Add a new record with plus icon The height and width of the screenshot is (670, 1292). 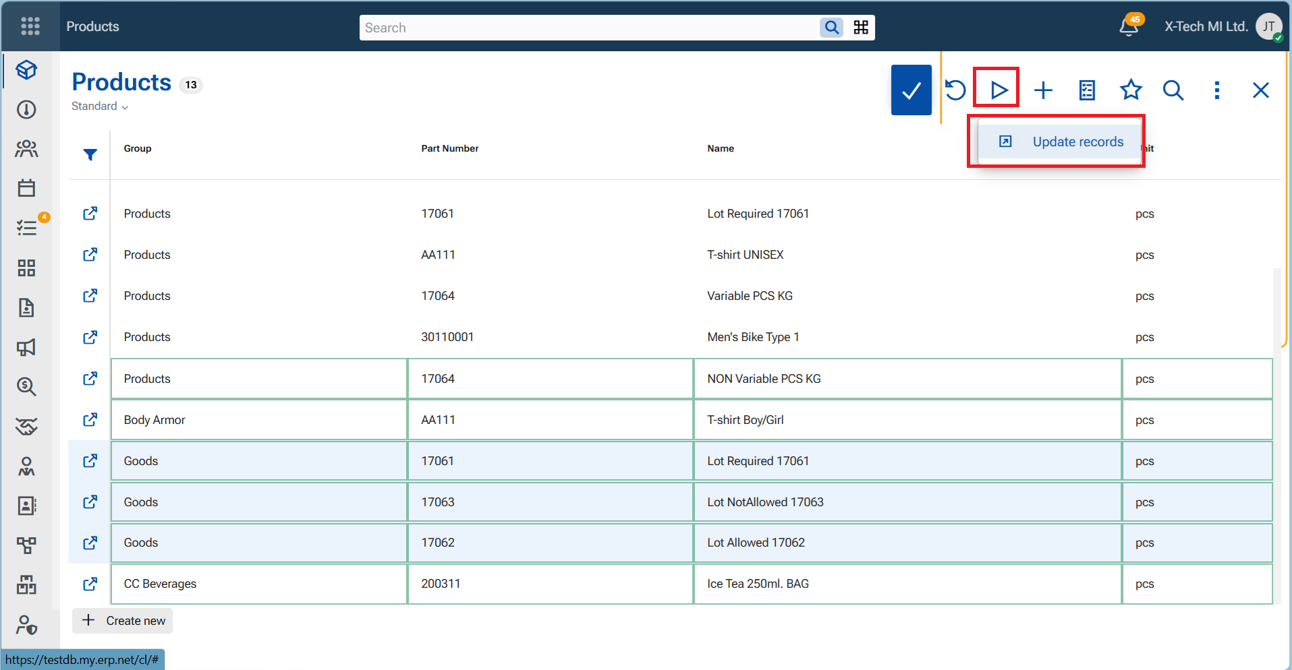coord(1043,90)
